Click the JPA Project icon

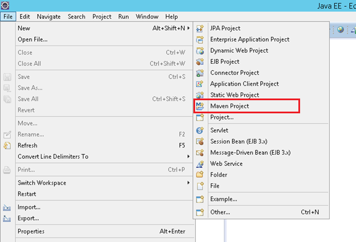tap(200, 28)
